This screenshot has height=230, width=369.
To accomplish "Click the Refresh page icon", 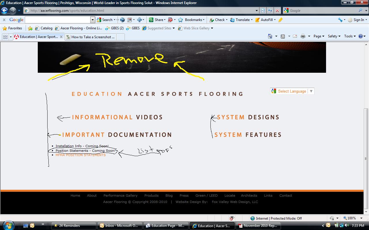I will pos(270,11).
